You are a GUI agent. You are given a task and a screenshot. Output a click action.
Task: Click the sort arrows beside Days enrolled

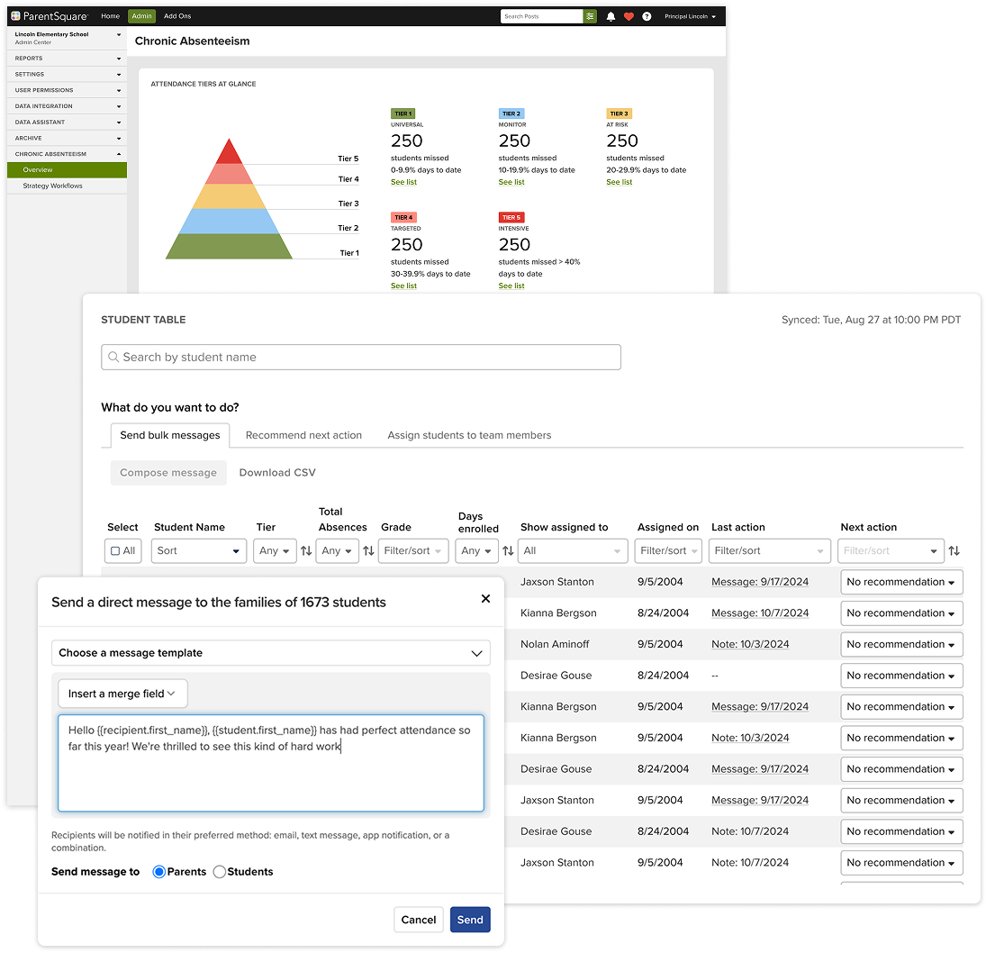(506, 550)
